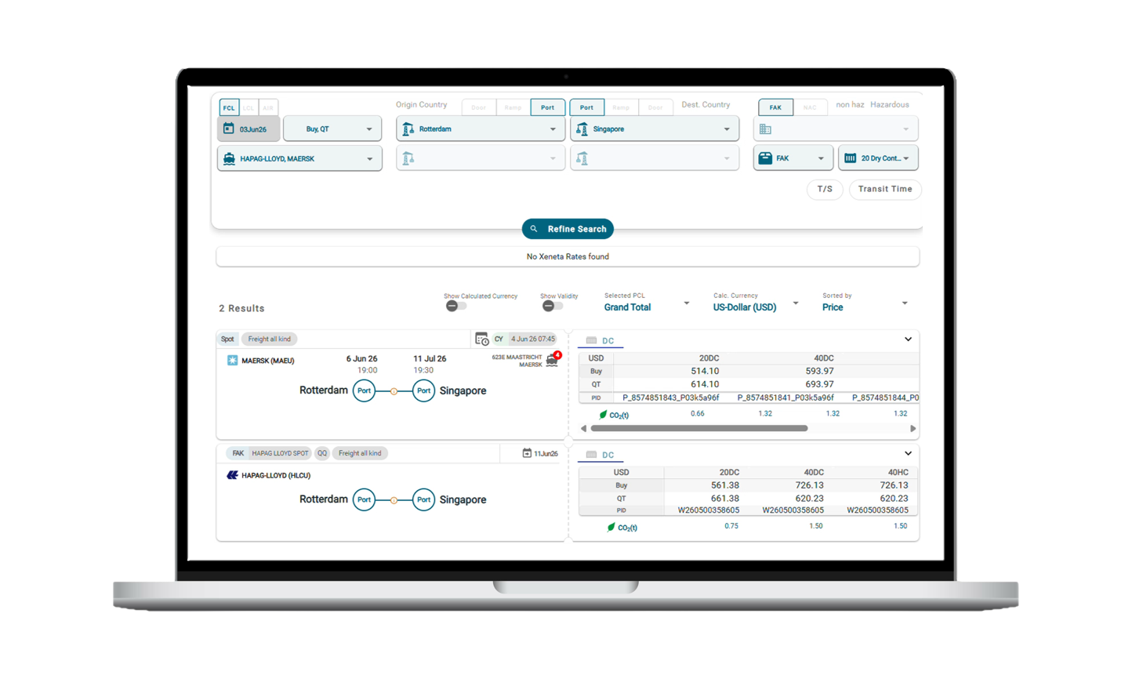
Task: Select the origin Door option
Action: coord(479,107)
